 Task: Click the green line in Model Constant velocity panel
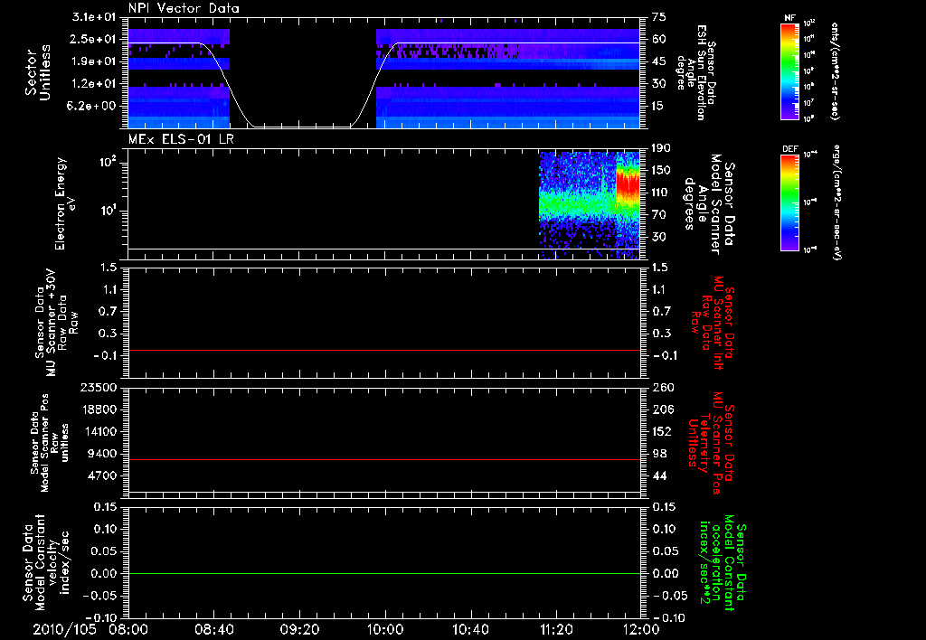pyautogui.click(x=383, y=573)
